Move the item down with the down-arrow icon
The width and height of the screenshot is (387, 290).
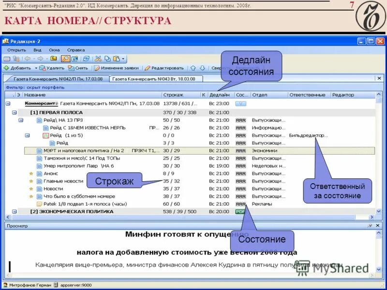click(x=202, y=68)
